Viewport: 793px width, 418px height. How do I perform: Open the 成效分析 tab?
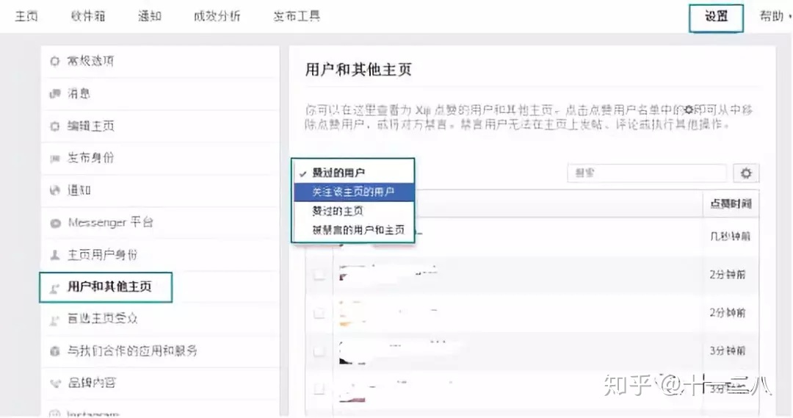point(217,16)
